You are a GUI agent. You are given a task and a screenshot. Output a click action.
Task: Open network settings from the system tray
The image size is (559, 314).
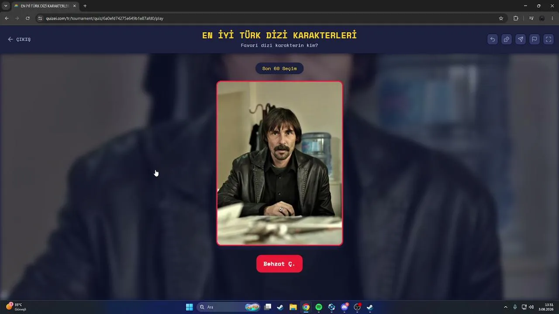click(x=524, y=307)
